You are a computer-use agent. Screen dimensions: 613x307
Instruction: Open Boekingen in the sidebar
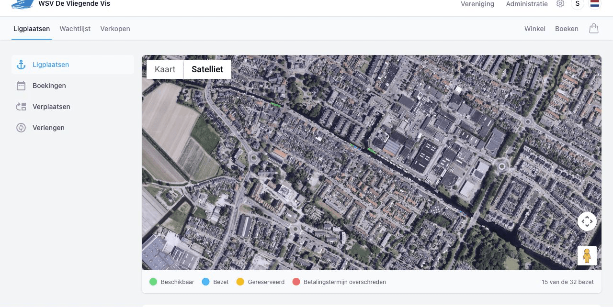(x=73, y=86)
